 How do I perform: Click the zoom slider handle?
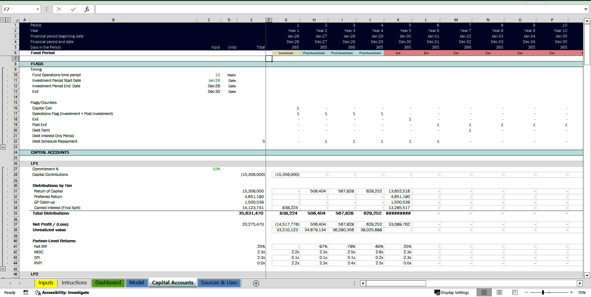543,292
